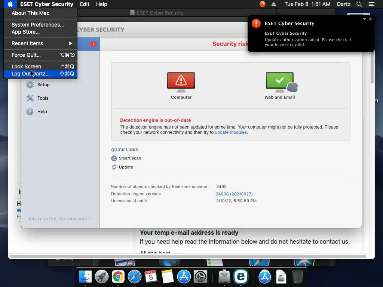The image size is (383, 287).
Task: Click the objects checked value 3493
Action: point(221,186)
